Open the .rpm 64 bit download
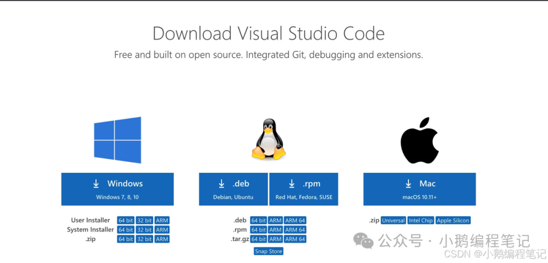 (x=259, y=230)
